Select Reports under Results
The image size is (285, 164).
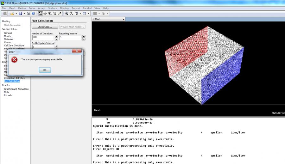point(8,95)
